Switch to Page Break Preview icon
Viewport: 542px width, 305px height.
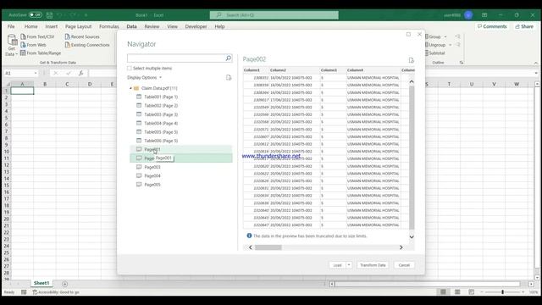pos(471,292)
